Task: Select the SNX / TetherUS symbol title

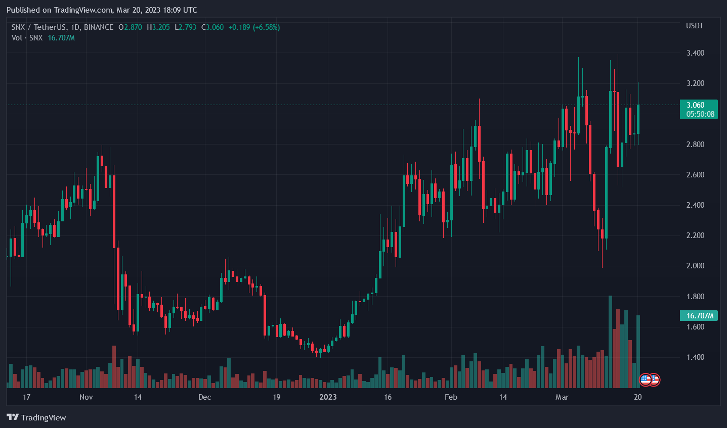Action: click(x=39, y=27)
